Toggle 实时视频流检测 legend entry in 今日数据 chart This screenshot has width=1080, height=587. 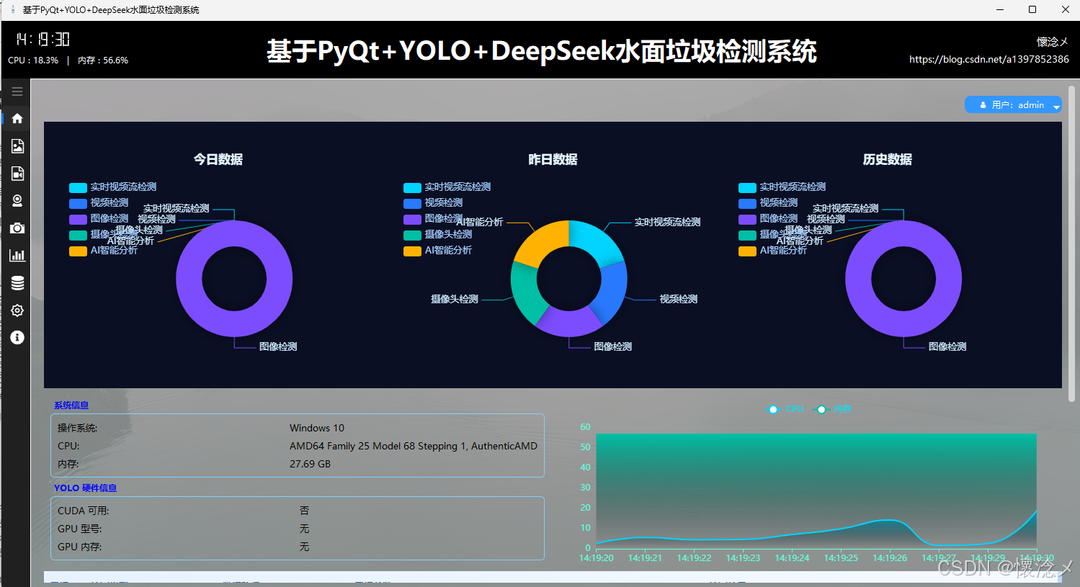112,187
